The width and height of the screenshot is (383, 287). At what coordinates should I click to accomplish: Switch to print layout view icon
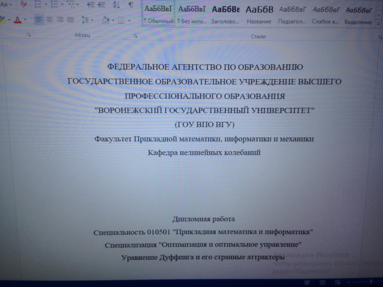tap(322, 283)
